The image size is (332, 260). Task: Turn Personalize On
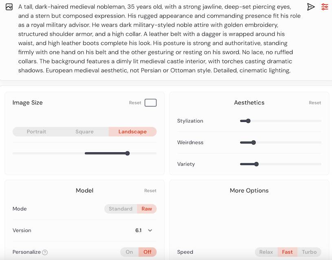click(129, 252)
